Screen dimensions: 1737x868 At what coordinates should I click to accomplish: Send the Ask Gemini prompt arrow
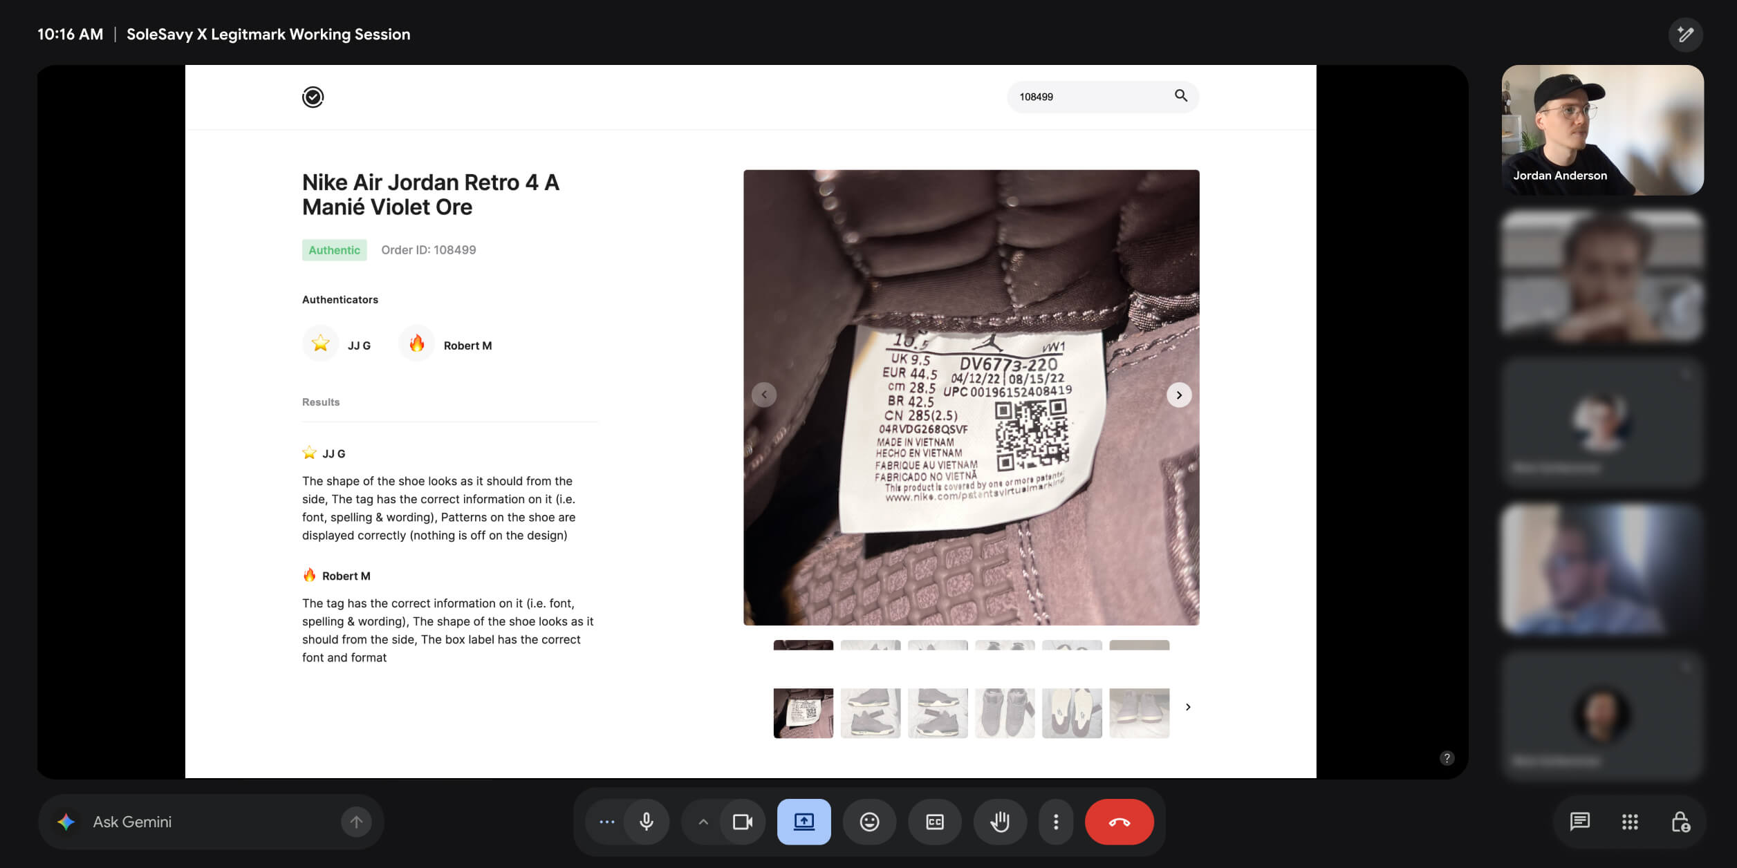click(356, 822)
